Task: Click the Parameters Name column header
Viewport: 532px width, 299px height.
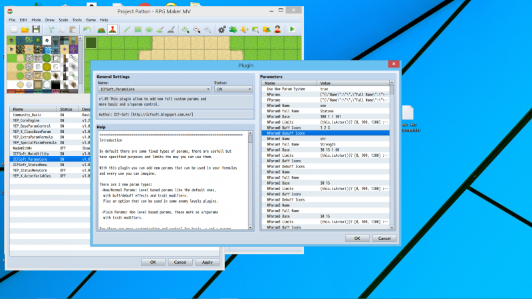Action: click(289, 83)
